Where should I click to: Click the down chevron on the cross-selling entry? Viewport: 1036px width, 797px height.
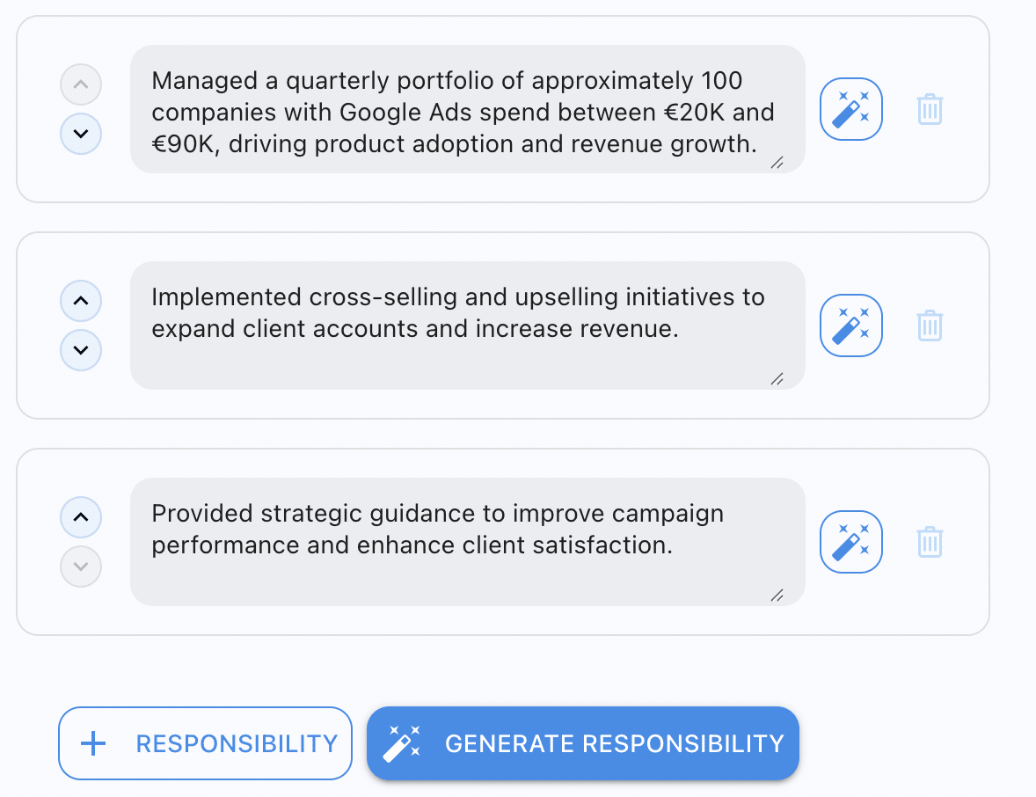pyautogui.click(x=80, y=350)
